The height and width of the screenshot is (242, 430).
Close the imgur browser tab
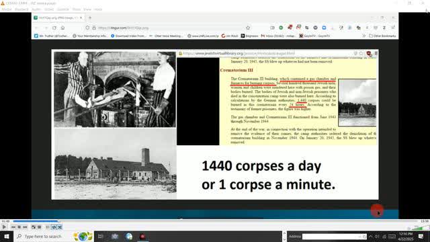(x=81, y=18)
